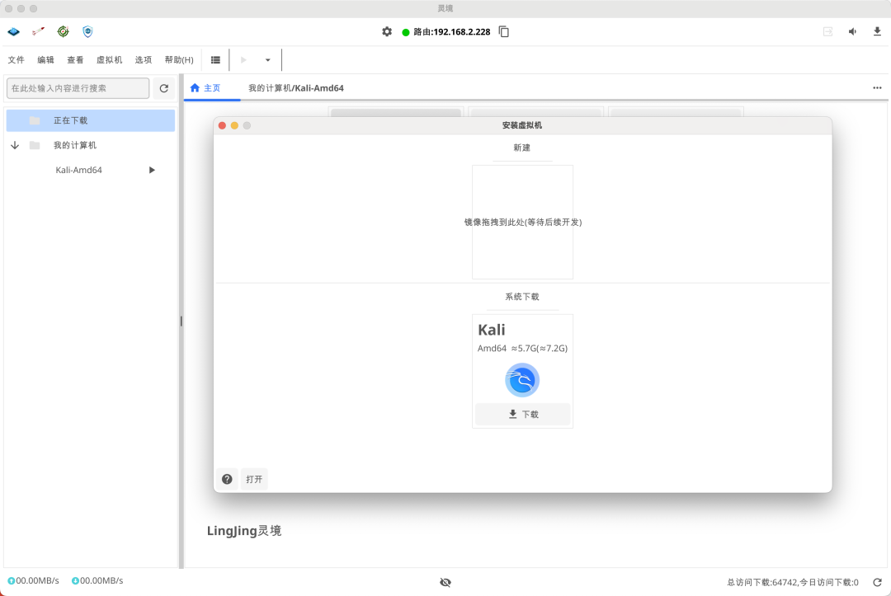Open the download manager icon at top right
Image resolution: width=891 pixels, height=596 pixels.
pyautogui.click(x=877, y=31)
